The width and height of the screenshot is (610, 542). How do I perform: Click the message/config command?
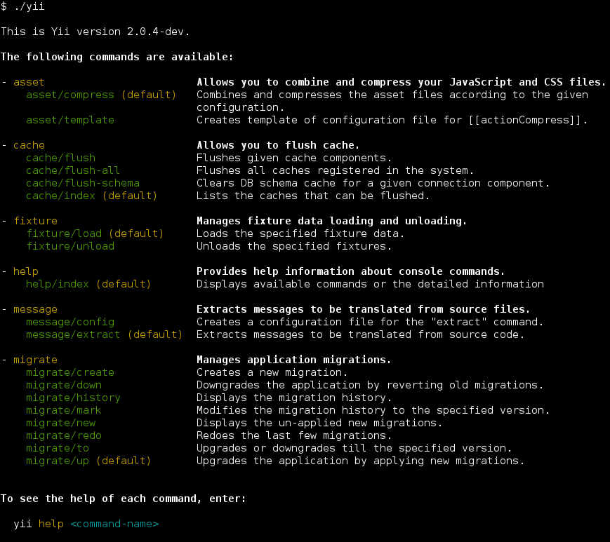pos(69,322)
